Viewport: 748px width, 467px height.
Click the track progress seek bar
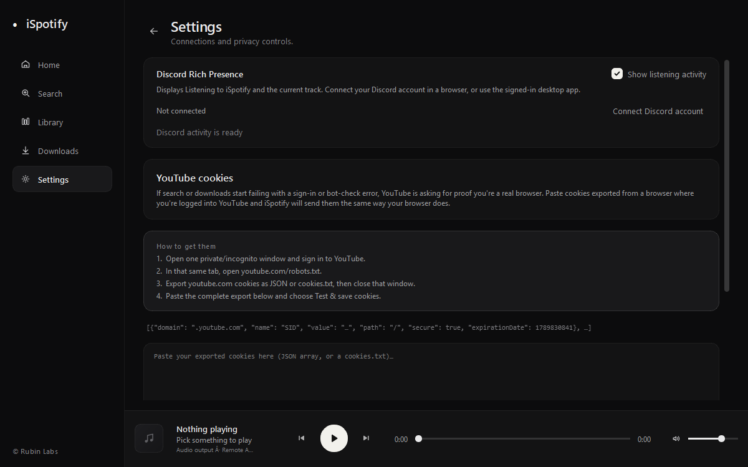[x=524, y=438]
